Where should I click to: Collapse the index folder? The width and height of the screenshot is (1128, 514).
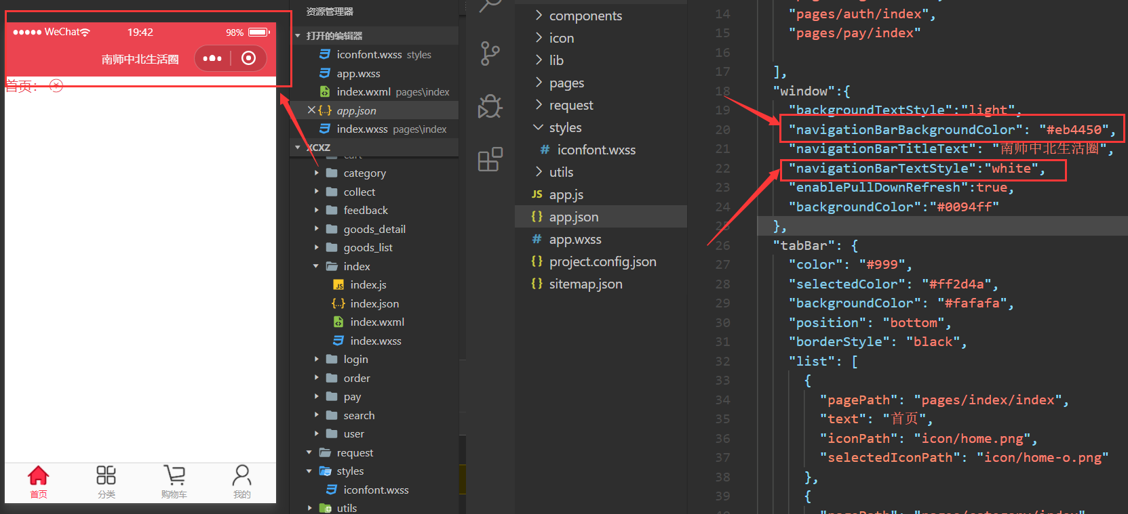[x=316, y=266]
